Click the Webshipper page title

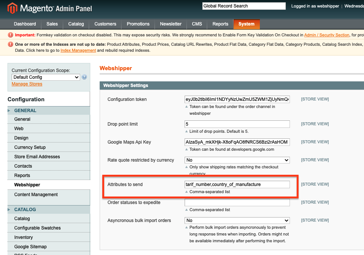[115, 68]
